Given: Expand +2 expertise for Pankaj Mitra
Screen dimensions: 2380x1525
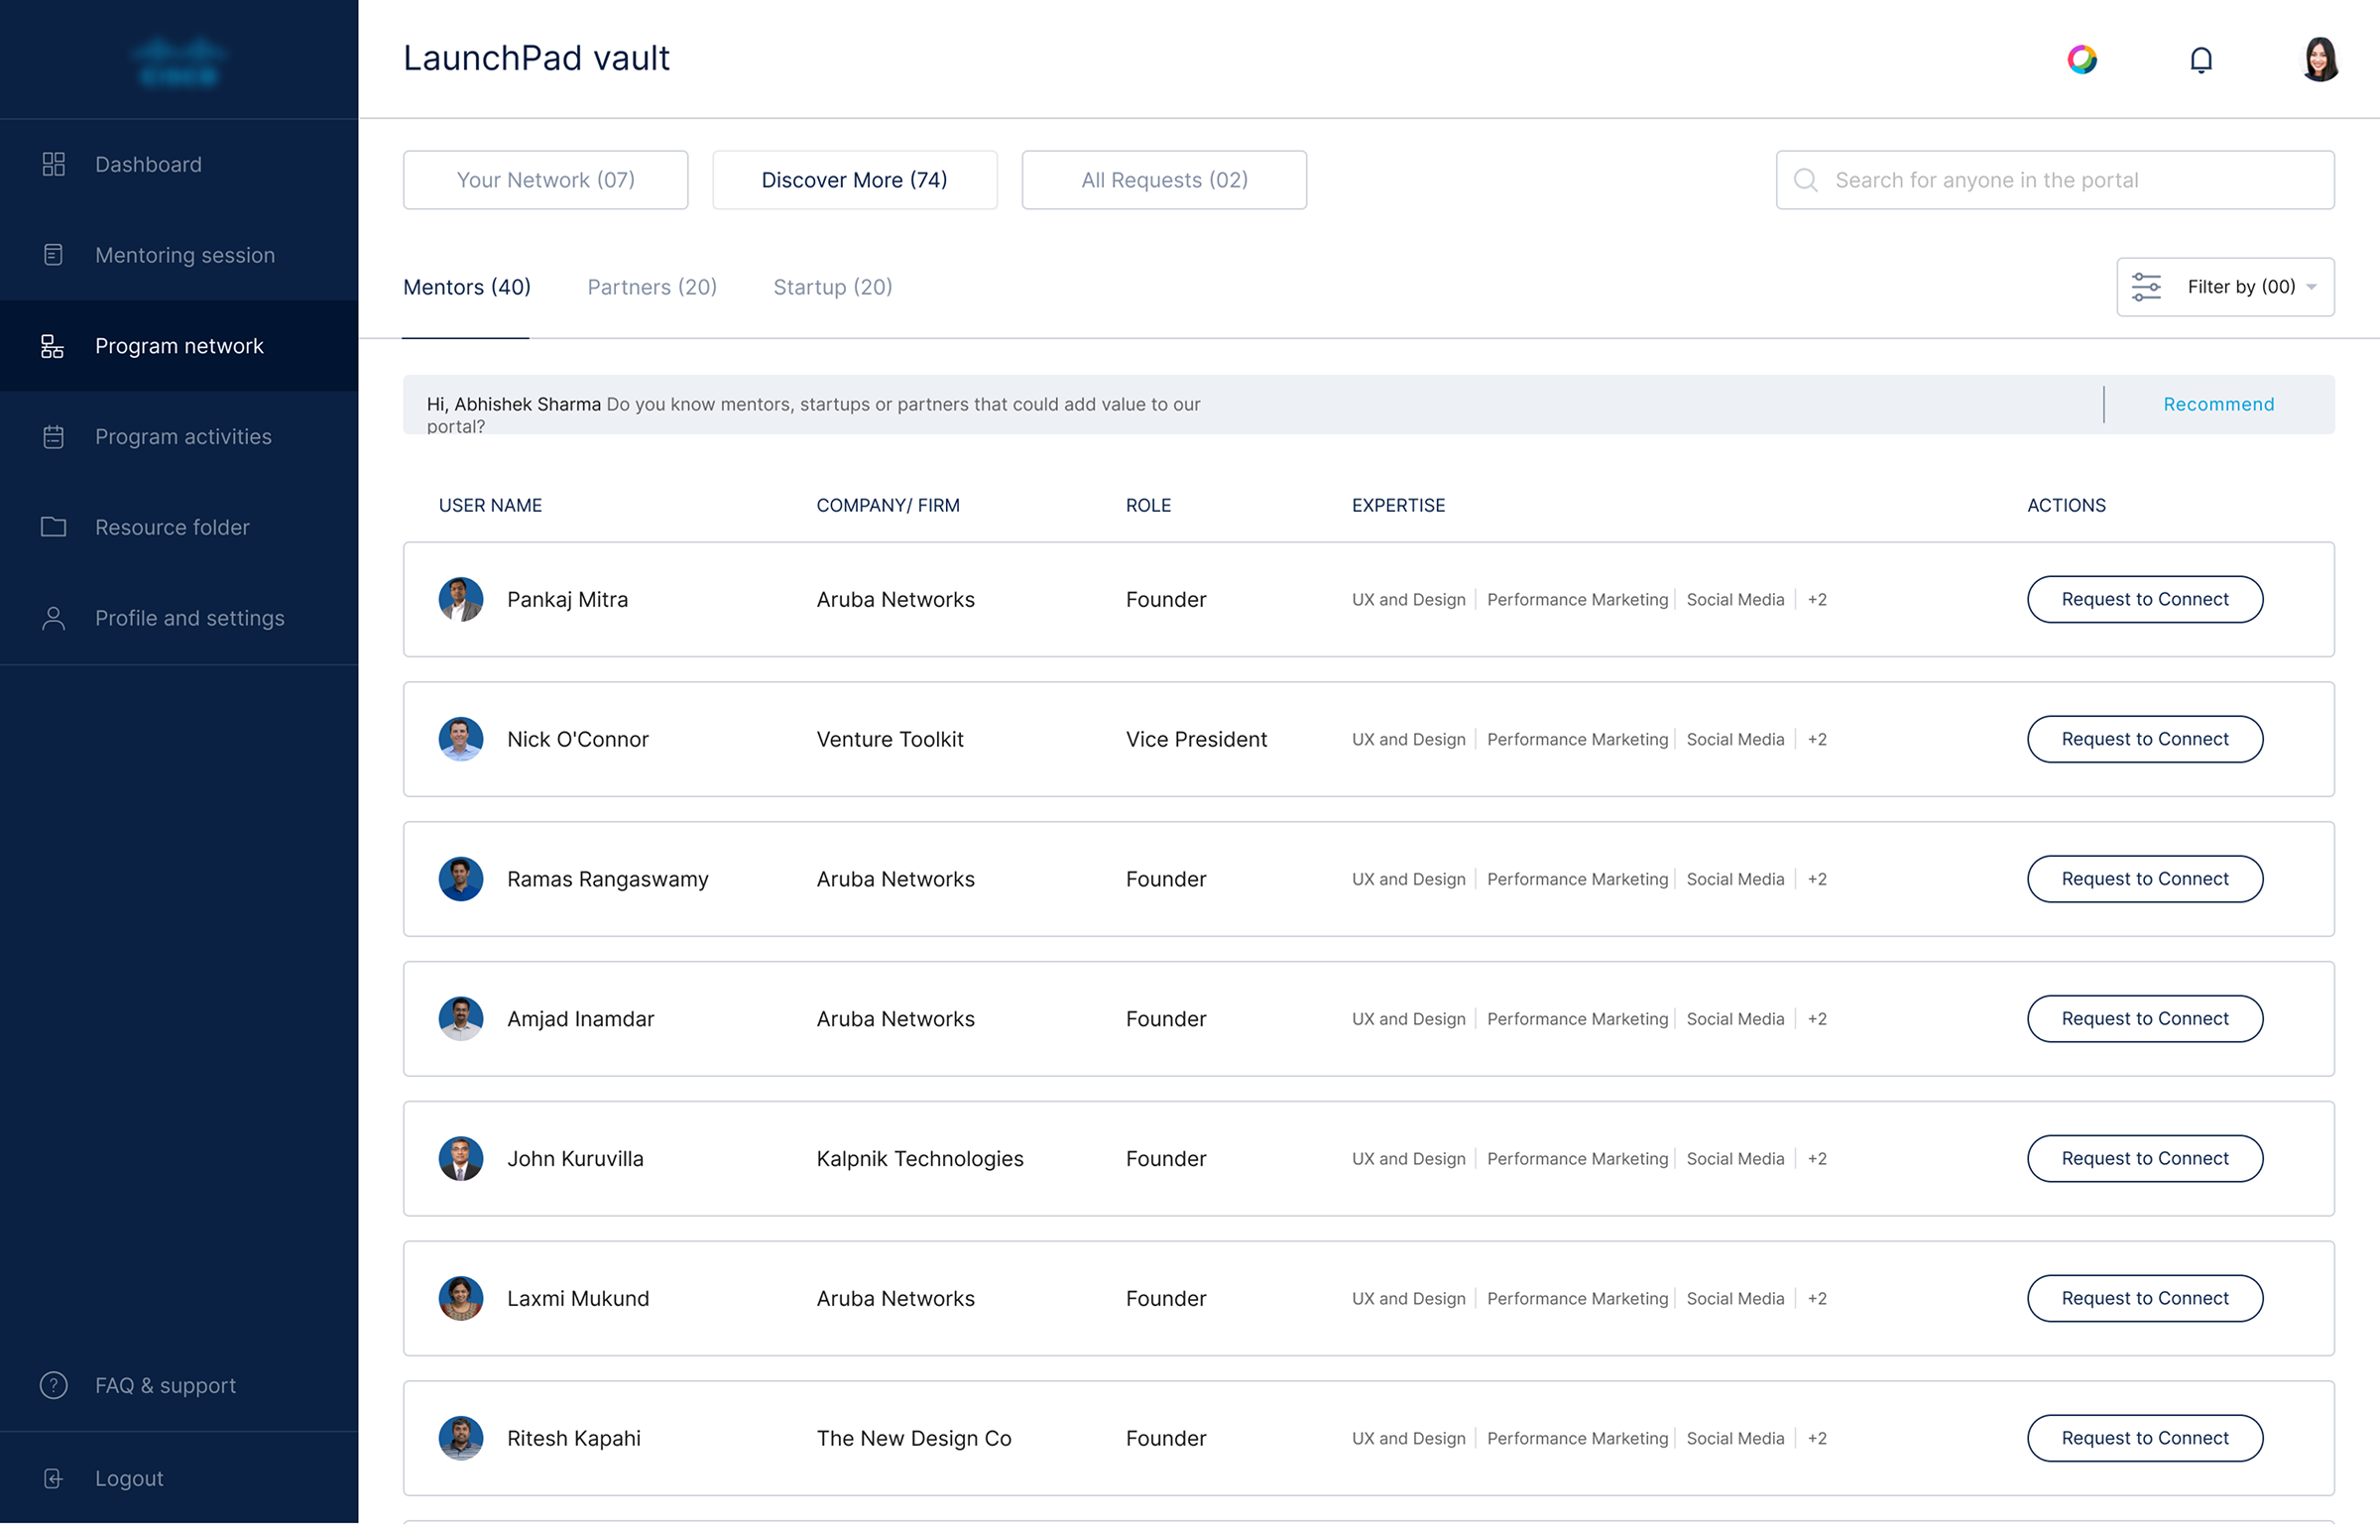Looking at the screenshot, I should click(1817, 600).
